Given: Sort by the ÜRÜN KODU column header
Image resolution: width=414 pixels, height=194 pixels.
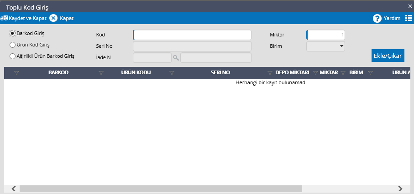Looking at the screenshot, I should [x=136, y=73].
